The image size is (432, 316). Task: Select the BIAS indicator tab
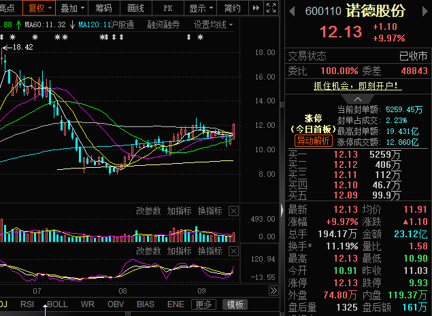click(146, 304)
